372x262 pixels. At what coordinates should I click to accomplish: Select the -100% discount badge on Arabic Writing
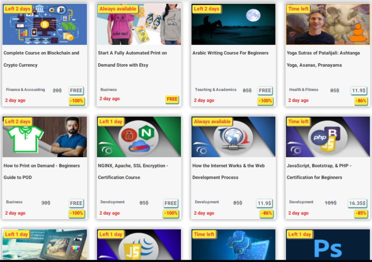[265, 101]
